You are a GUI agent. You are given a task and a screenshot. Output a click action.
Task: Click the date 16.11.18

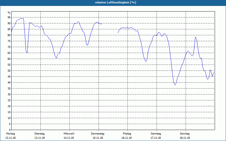coord(127,138)
